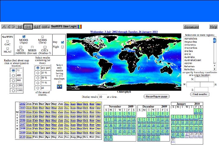Select Australia in the regions list
Viewport: 219px width, 164px height.
point(189,57)
